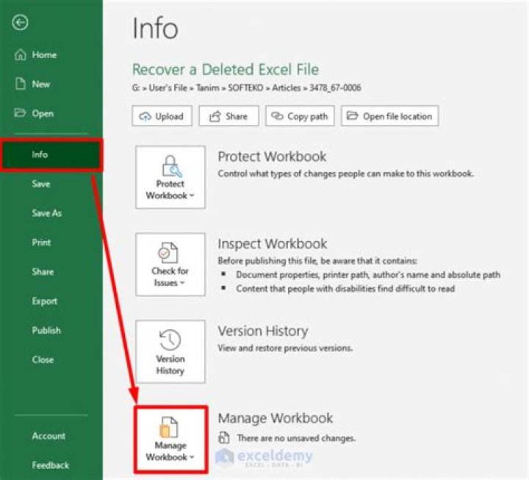Choose Save As from the sidebar

coord(46,213)
